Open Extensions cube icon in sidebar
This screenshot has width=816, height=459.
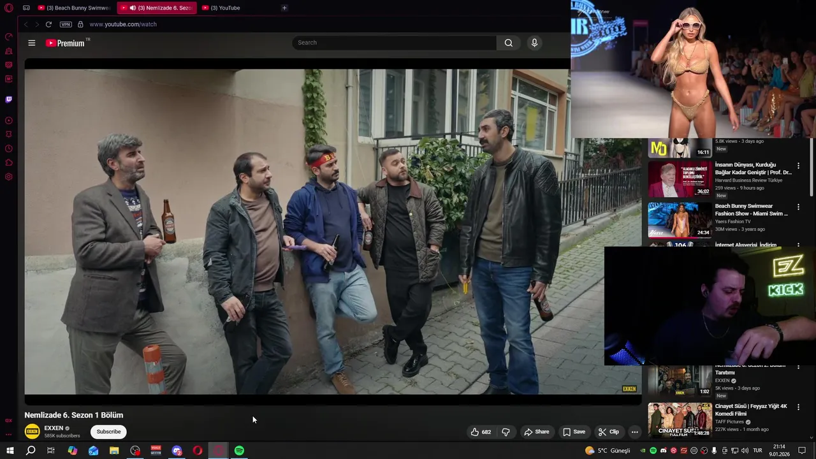[x=8, y=163]
